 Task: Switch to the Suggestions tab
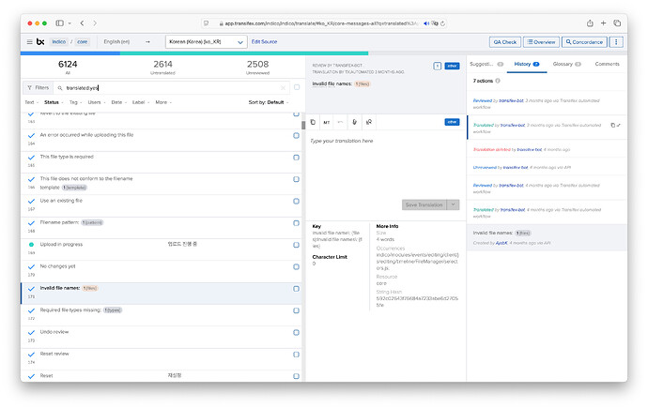[x=486, y=64]
